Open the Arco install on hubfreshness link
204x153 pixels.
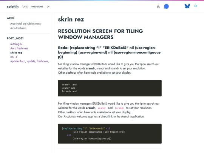click(26, 23)
